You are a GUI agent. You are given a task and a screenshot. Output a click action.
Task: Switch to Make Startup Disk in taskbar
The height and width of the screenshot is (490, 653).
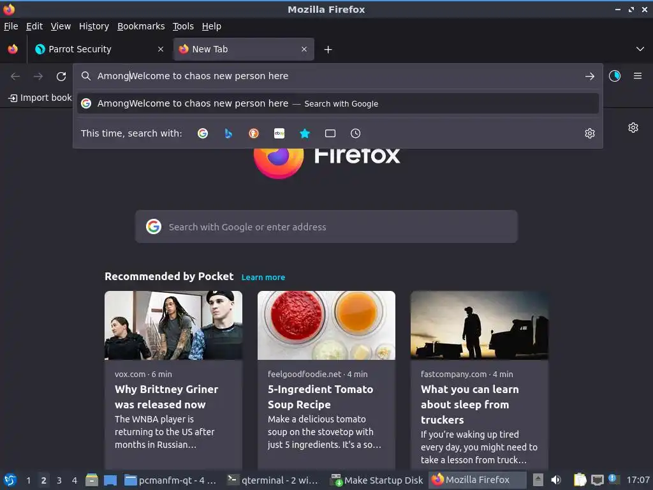point(377,480)
